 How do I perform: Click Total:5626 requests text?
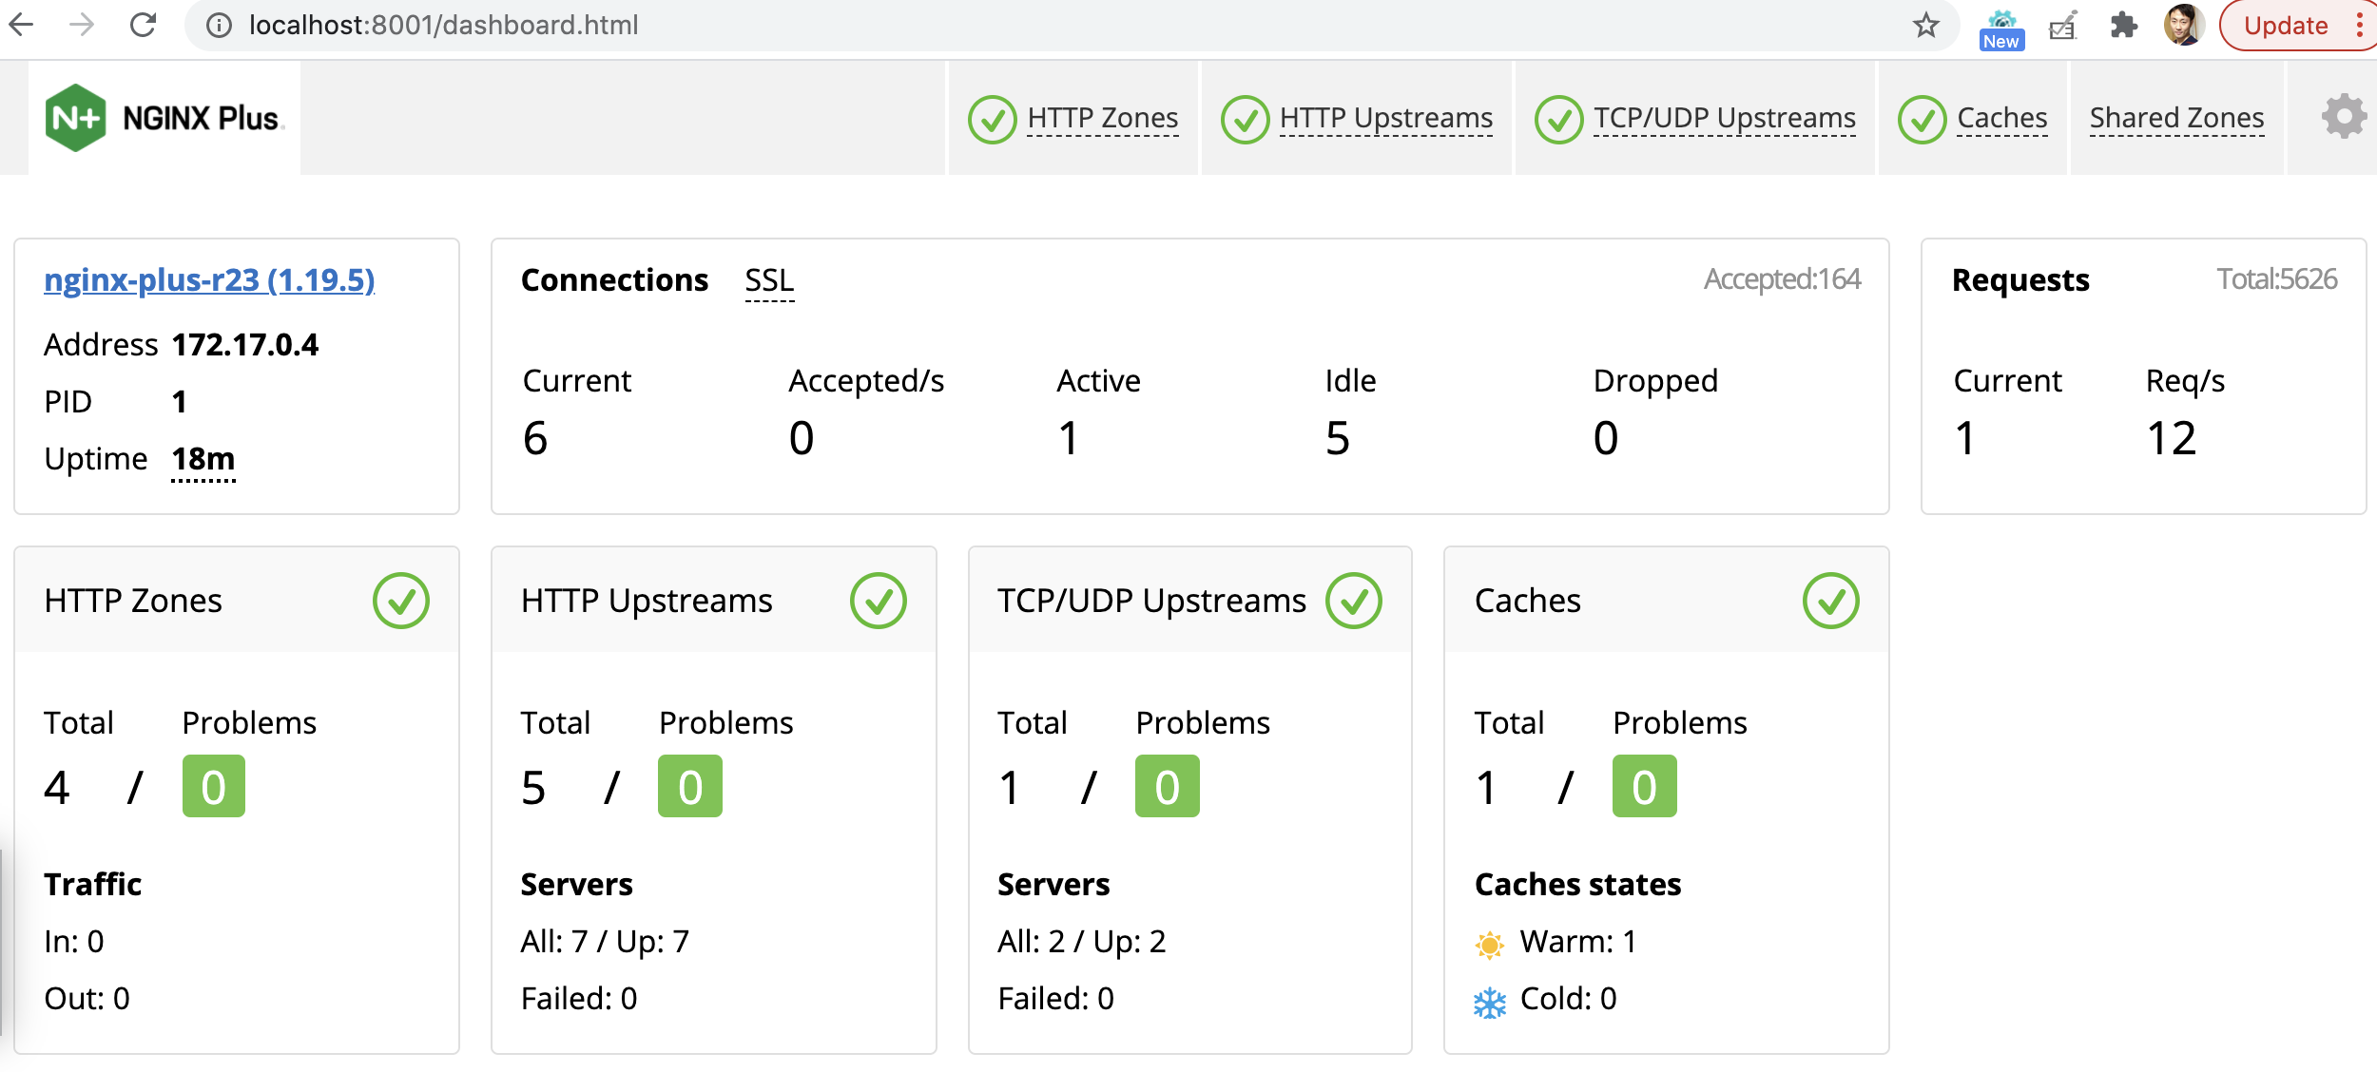[x=2277, y=279]
